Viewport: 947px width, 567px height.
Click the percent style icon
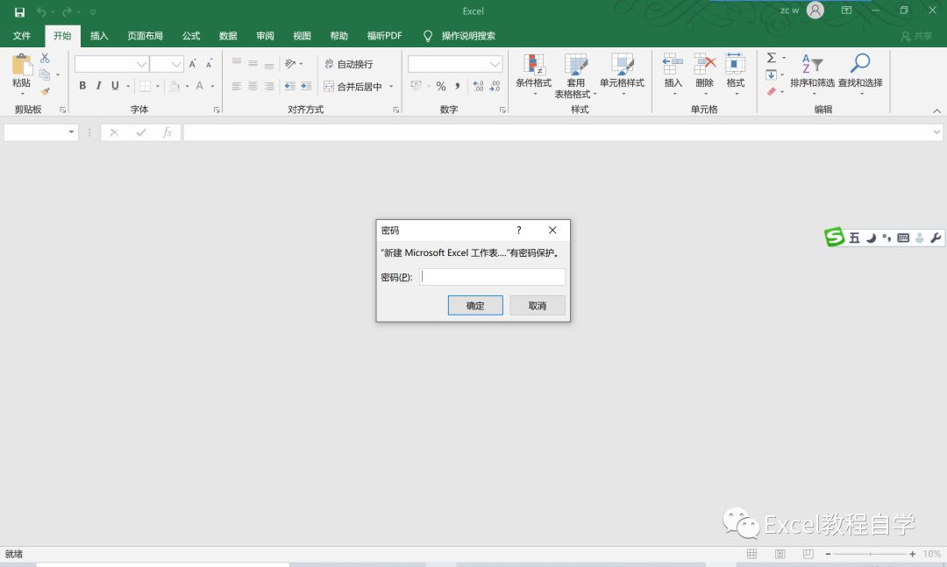[x=441, y=87]
